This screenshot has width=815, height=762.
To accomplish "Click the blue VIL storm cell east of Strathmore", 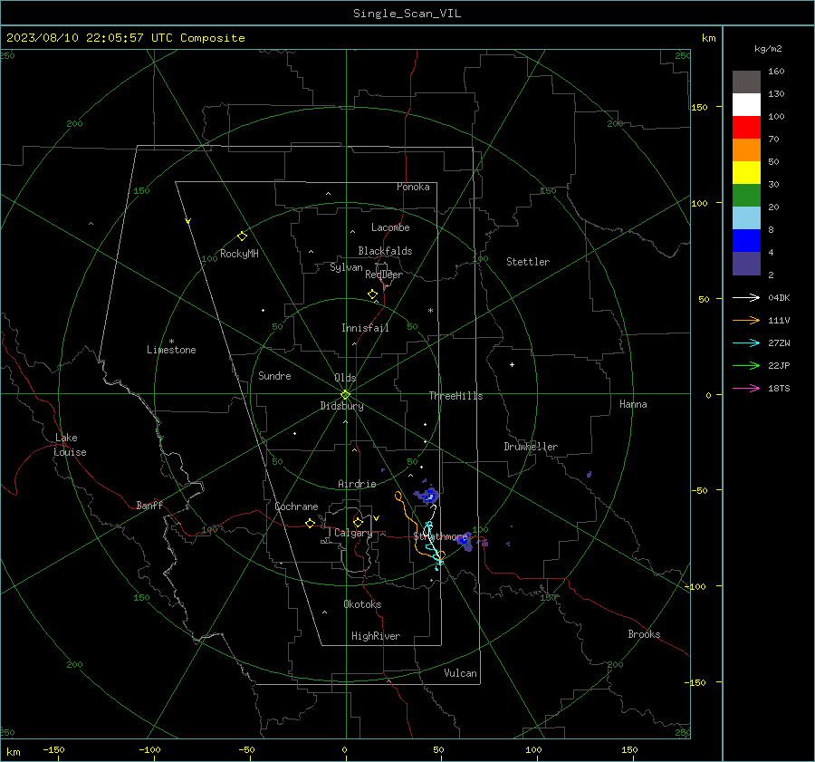I will (x=465, y=541).
